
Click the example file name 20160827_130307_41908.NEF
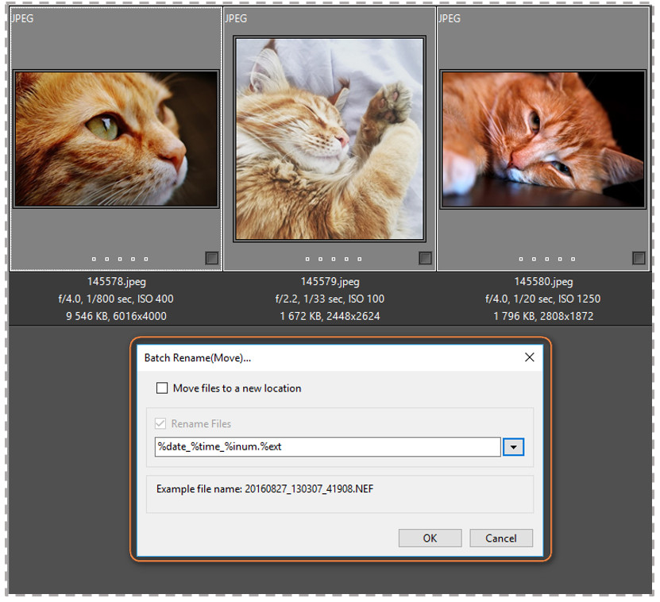tap(309, 488)
